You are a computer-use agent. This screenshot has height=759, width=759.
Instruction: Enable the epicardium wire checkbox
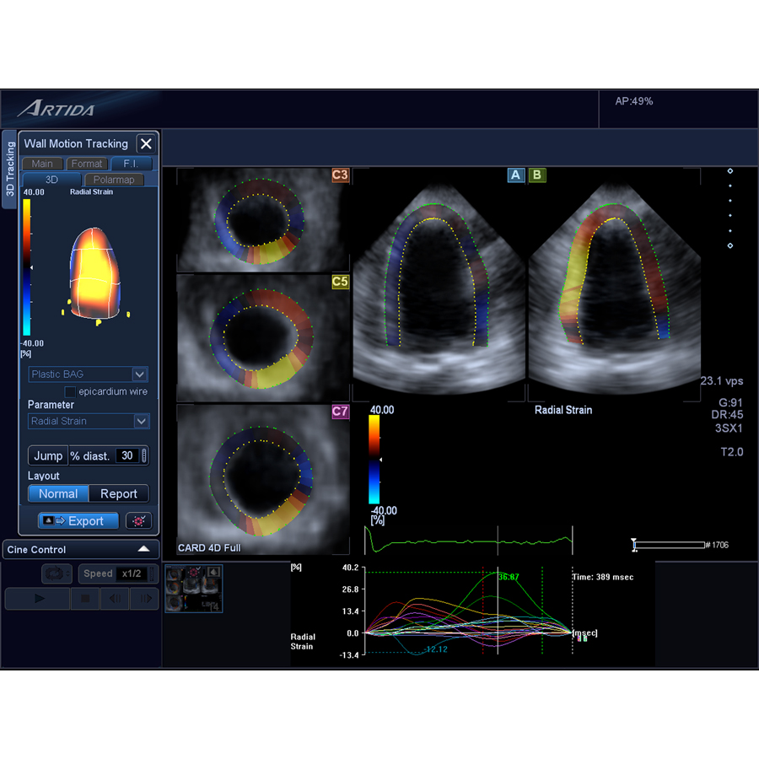pyautogui.click(x=71, y=391)
